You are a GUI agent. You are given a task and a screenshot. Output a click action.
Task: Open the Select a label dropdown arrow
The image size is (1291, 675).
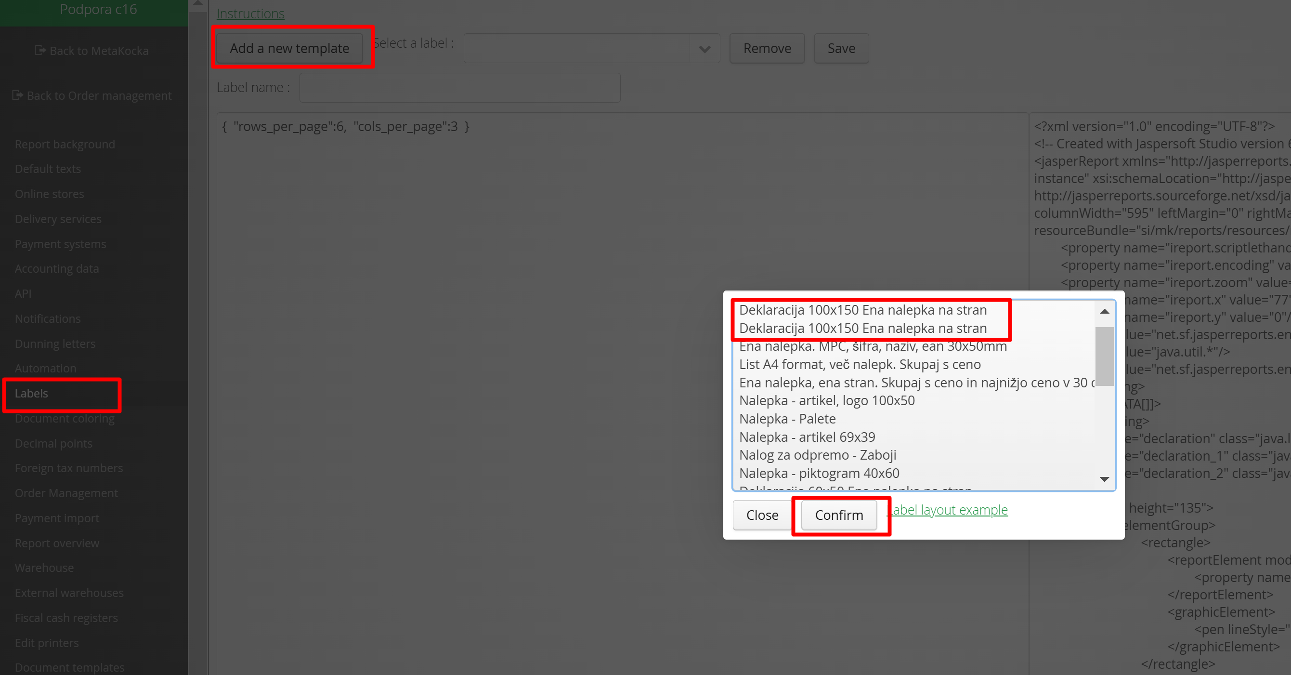(x=704, y=49)
